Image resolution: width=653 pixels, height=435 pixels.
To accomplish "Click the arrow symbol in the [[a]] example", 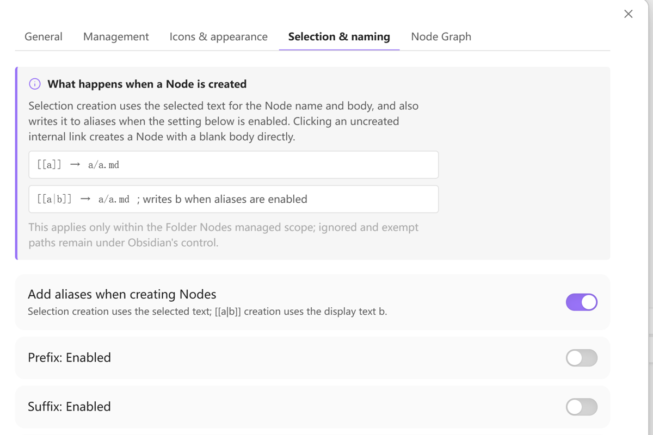I will (x=75, y=165).
